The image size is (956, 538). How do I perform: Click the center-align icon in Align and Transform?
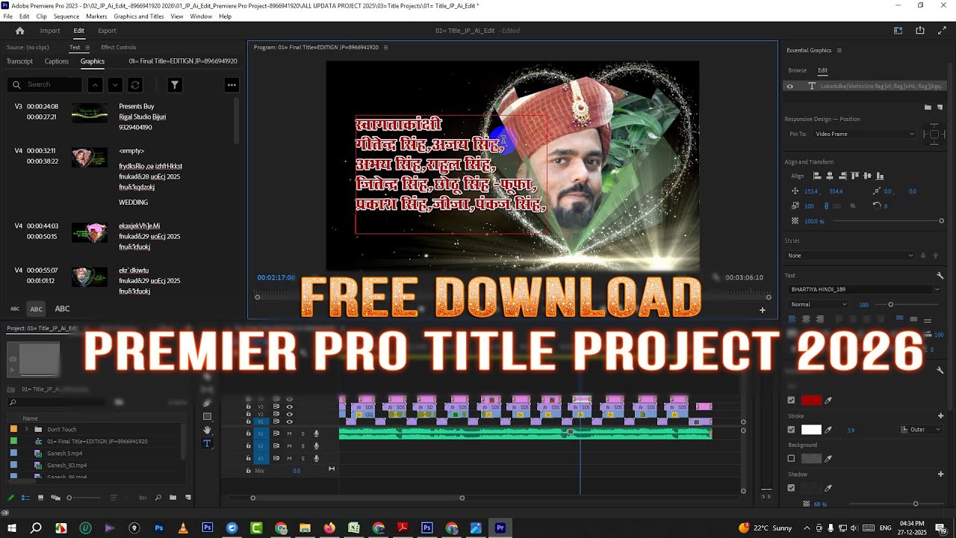point(830,176)
